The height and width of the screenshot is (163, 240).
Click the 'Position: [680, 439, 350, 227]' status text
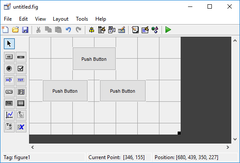pyautogui.click(x=186, y=157)
